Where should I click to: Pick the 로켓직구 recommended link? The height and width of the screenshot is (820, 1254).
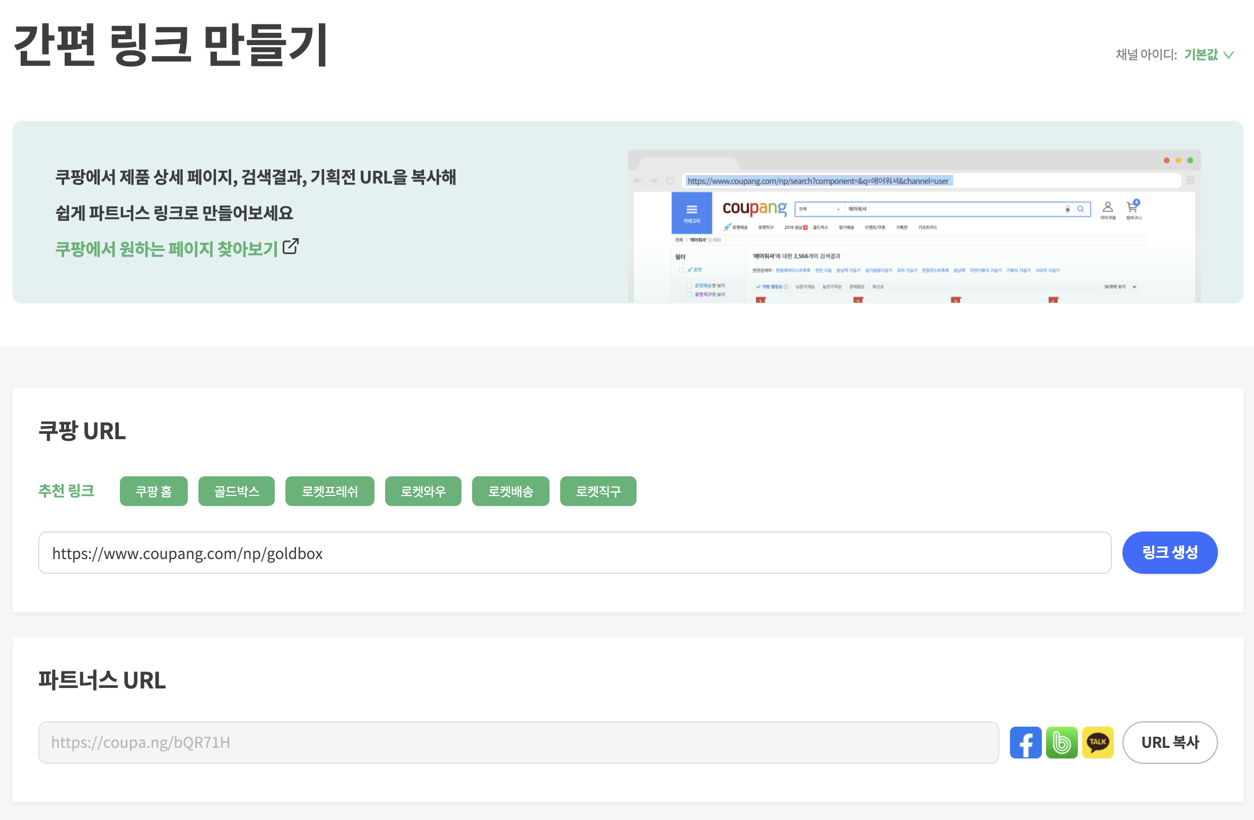click(598, 491)
